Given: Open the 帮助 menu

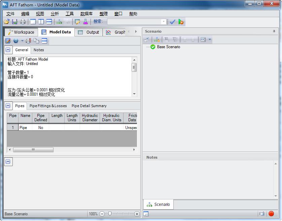Looking at the screenshot, I should point(133,14).
